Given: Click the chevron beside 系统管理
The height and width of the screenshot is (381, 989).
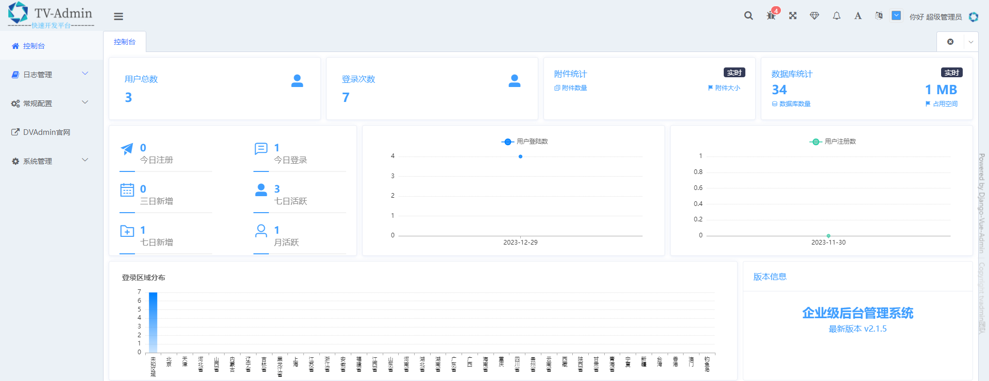Looking at the screenshot, I should coord(85,160).
